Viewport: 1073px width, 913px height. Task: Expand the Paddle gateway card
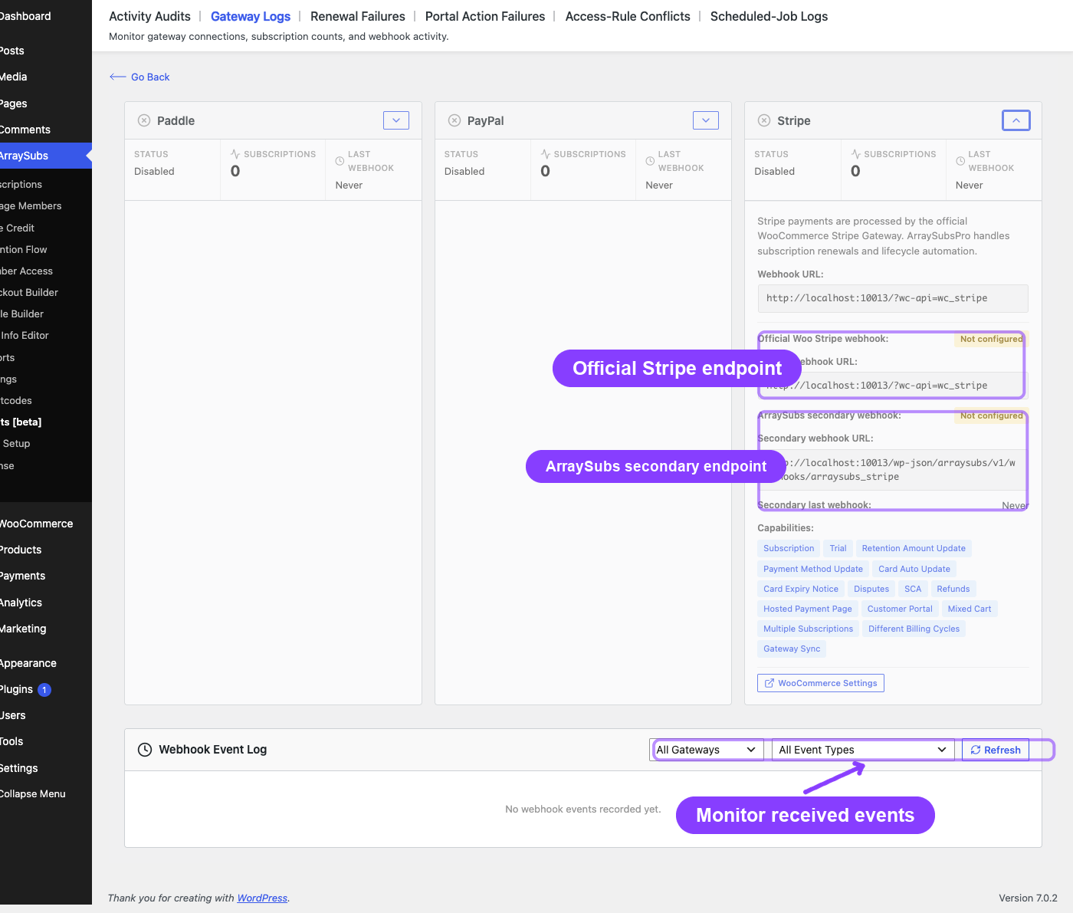click(396, 120)
